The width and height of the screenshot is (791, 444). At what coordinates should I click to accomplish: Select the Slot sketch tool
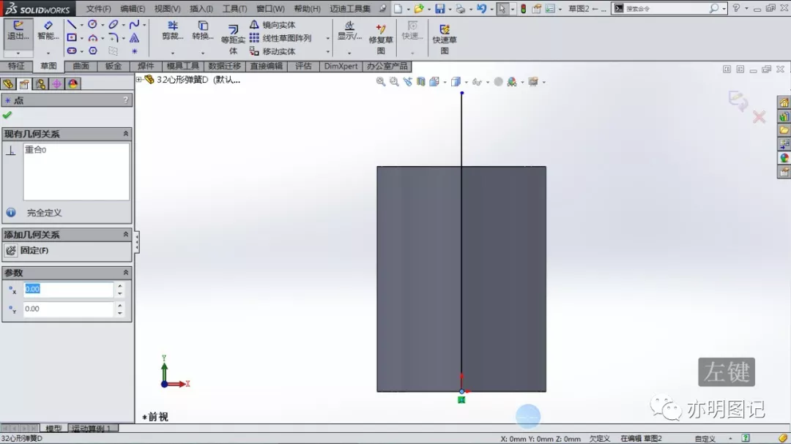pos(72,51)
